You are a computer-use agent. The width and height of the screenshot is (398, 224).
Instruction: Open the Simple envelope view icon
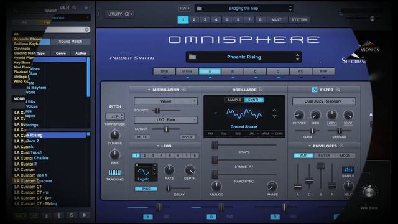pos(348,170)
